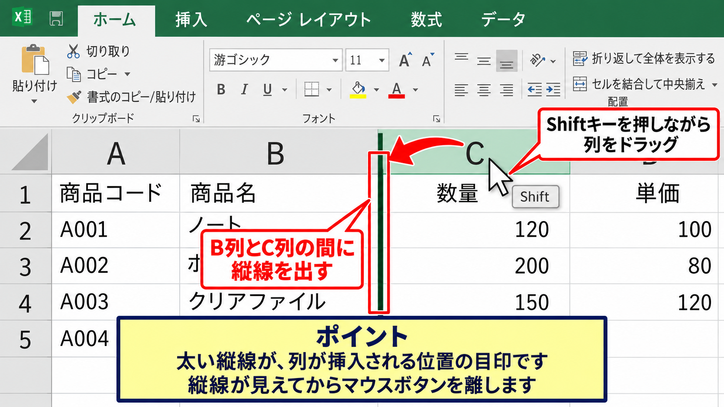
Task: Click the Increase Indent icon
Action: tap(553, 90)
